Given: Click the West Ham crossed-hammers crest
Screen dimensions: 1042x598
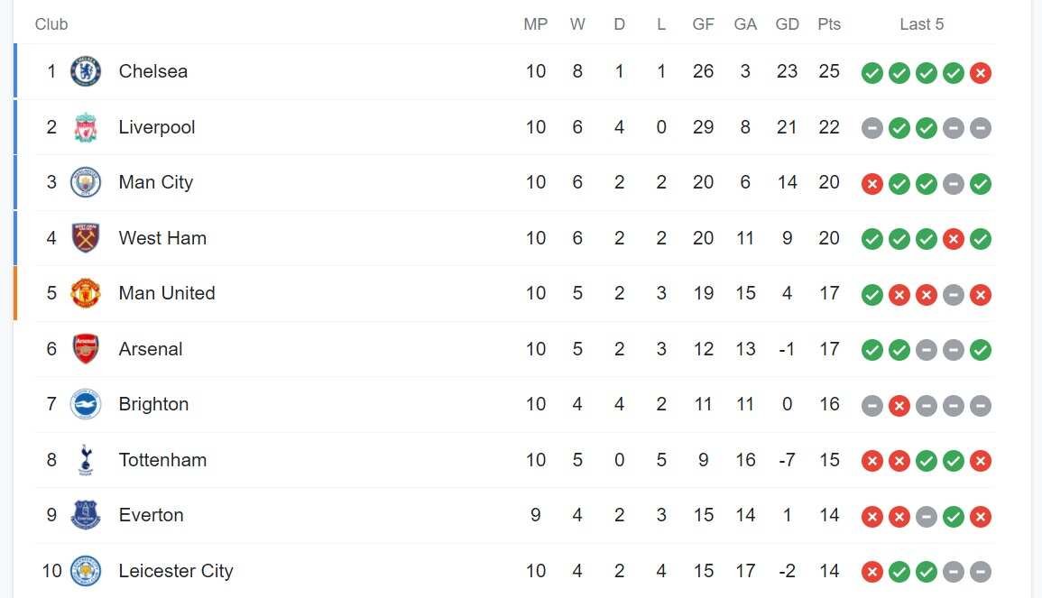Looking at the screenshot, I should point(85,238).
